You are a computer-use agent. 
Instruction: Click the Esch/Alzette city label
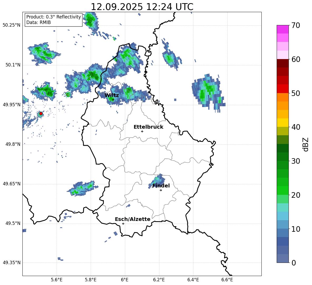point(133,219)
